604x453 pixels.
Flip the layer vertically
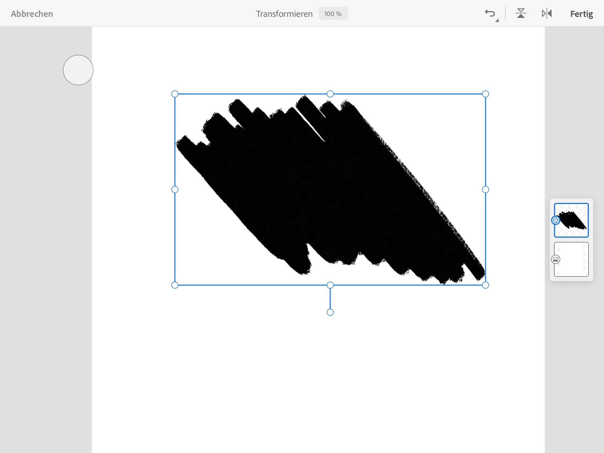click(521, 13)
